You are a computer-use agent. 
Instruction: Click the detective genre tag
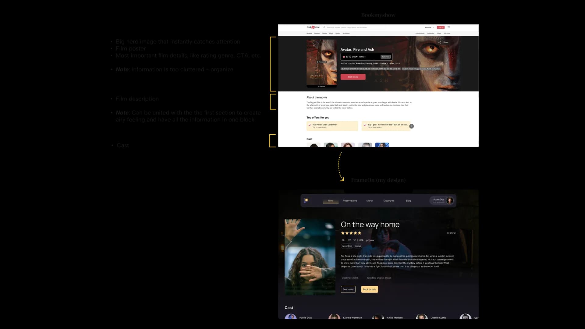[347, 246]
